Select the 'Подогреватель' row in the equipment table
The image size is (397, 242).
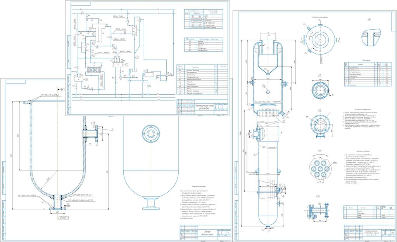coord(202,73)
